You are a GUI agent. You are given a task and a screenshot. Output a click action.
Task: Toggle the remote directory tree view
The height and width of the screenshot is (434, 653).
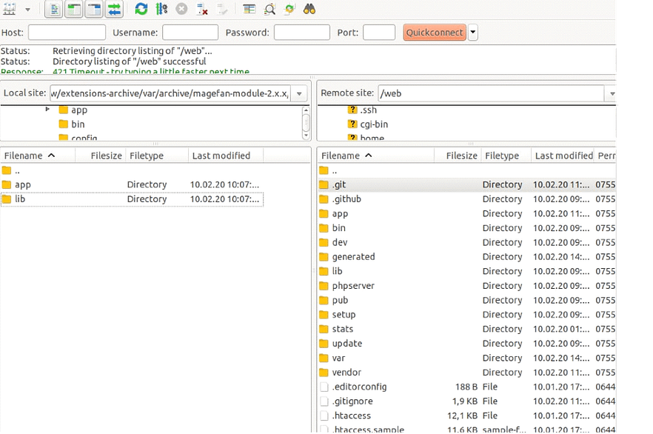click(x=94, y=10)
